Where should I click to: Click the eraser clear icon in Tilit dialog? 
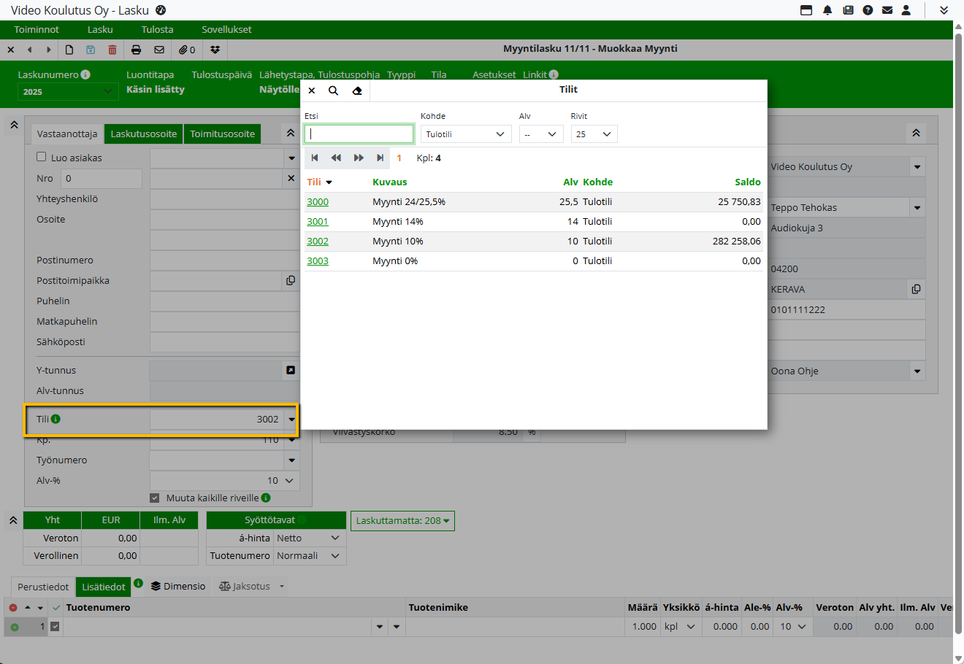tap(356, 90)
